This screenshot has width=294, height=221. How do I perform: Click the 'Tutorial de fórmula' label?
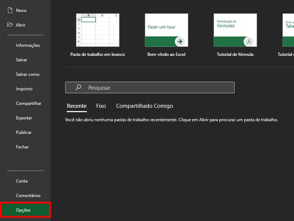(235, 54)
